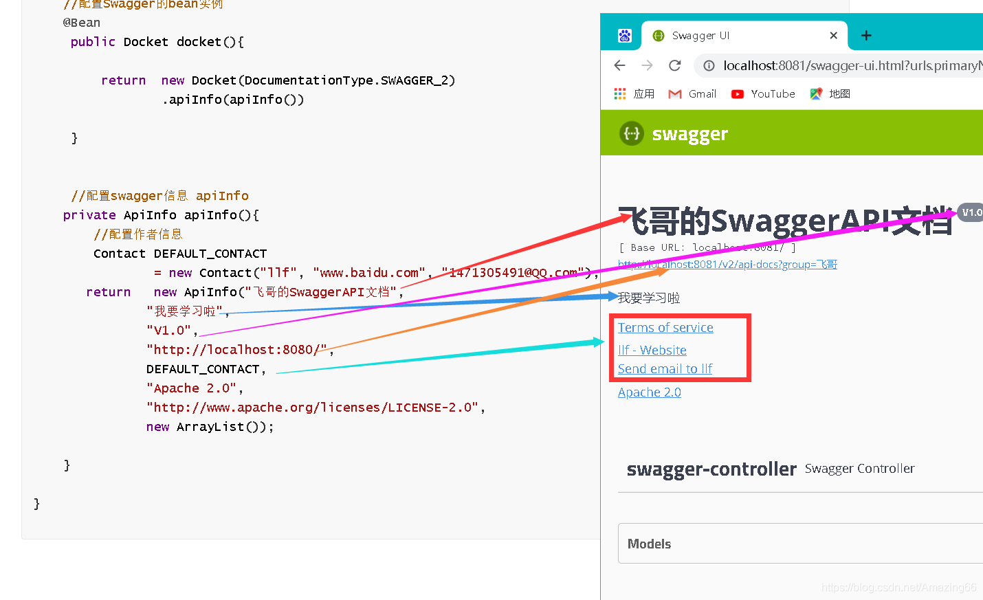The height and width of the screenshot is (600, 983).
Task: Click the Baidu pinned tab icon
Action: pyautogui.click(x=624, y=36)
